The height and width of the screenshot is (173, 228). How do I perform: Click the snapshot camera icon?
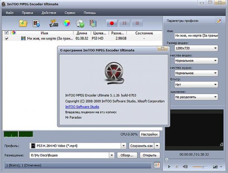click(x=215, y=167)
